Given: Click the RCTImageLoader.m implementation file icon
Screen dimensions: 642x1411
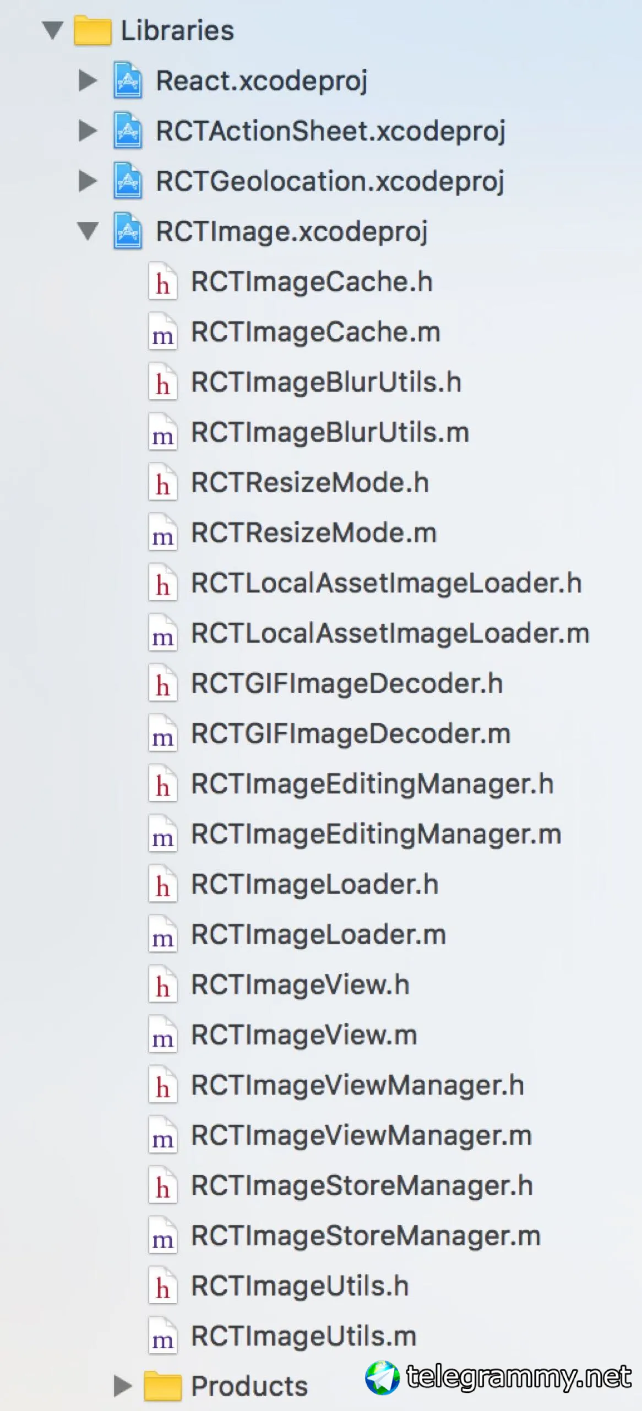Looking at the screenshot, I should point(162,935).
